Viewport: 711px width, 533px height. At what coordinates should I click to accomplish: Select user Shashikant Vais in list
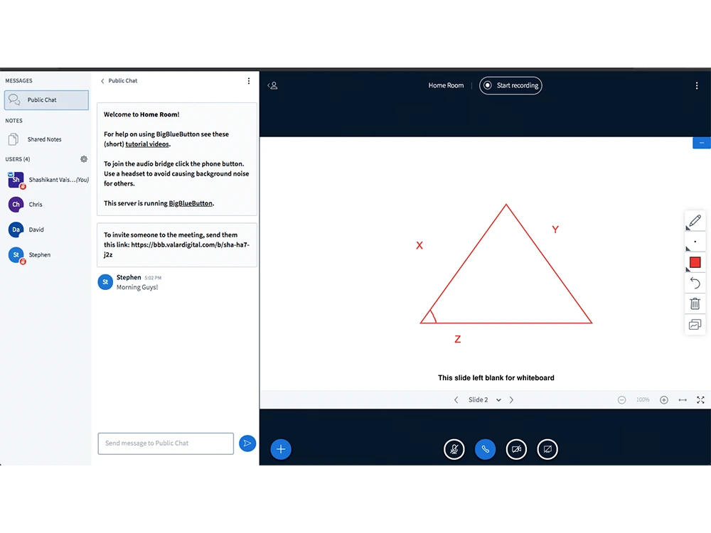pyautogui.click(x=47, y=180)
